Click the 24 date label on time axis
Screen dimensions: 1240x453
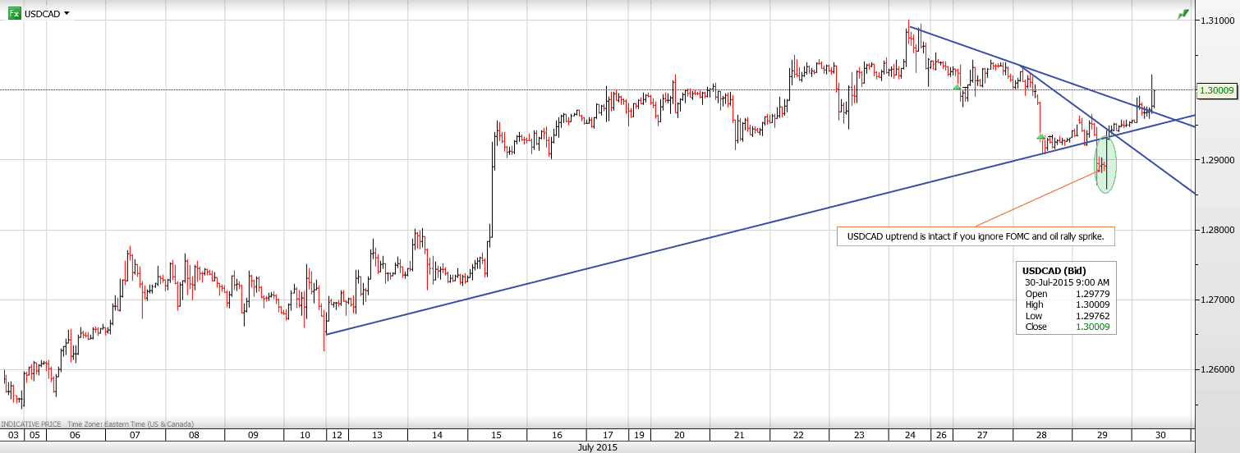pyautogui.click(x=911, y=434)
